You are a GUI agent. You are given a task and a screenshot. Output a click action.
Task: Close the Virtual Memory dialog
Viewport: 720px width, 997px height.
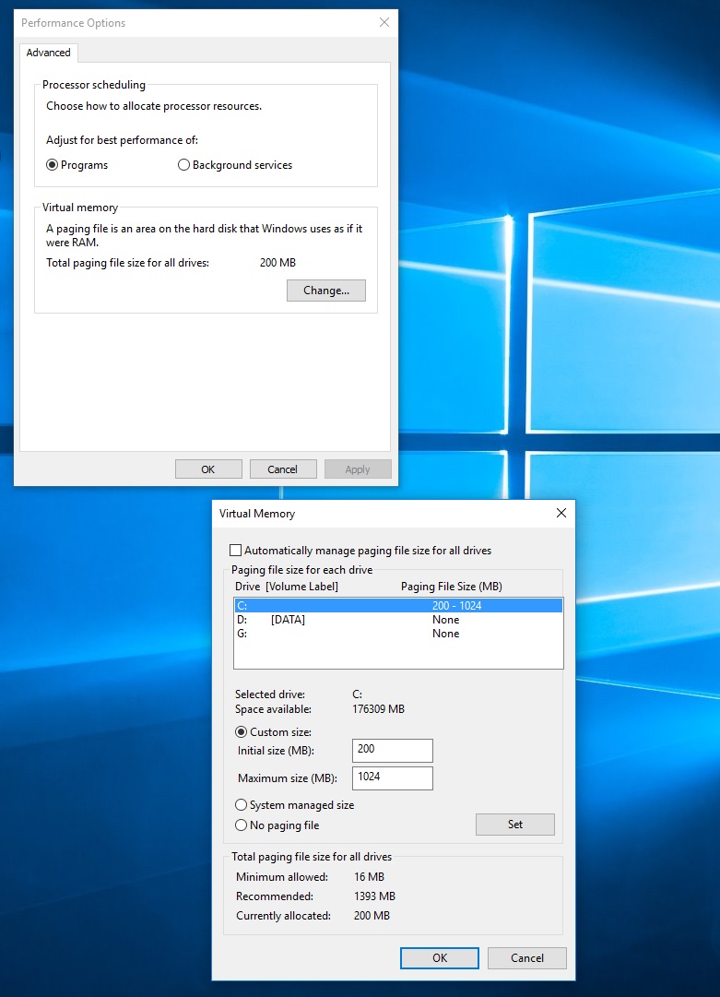point(561,513)
